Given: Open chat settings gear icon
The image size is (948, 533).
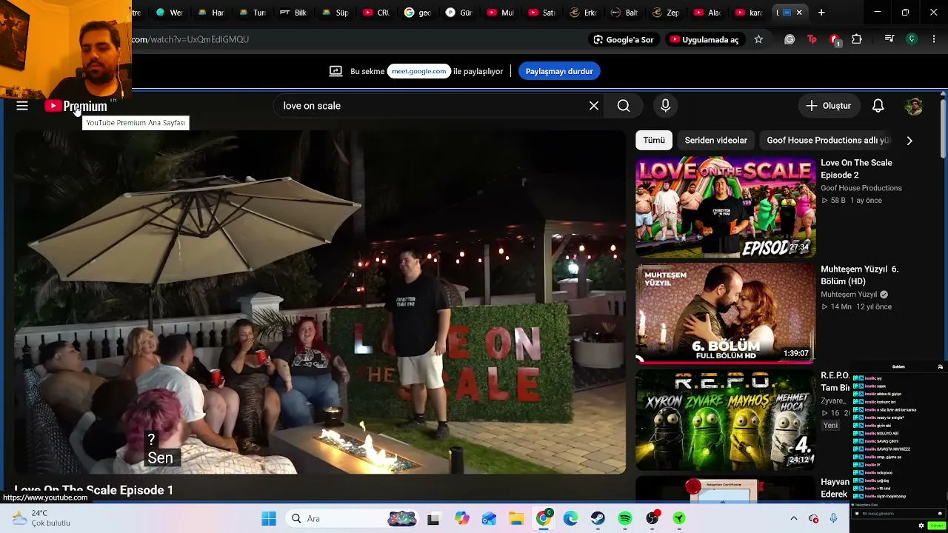Looking at the screenshot, I should point(921,526).
